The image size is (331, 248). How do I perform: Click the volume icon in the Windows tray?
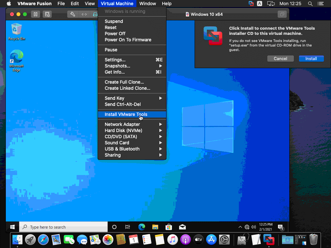[253, 227]
